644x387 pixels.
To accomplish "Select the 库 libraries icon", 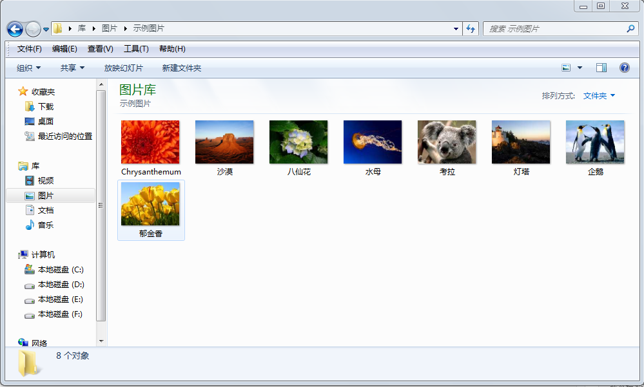I will pos(23,165).
